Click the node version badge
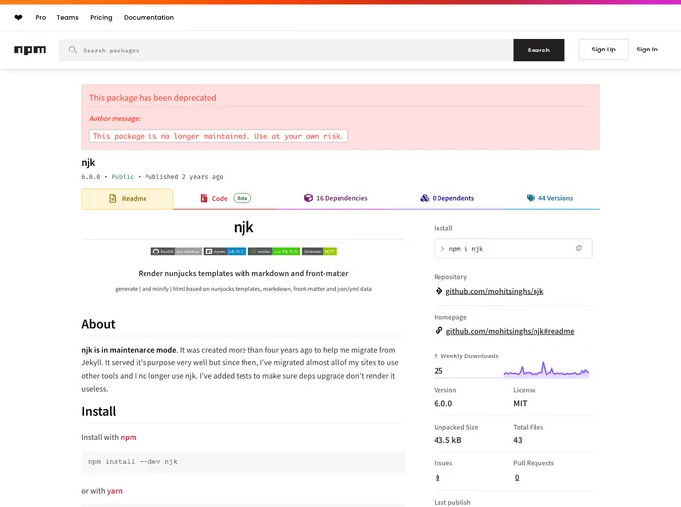Image resolution: width=681 pixels, height=507 pixels. (274, 252)
